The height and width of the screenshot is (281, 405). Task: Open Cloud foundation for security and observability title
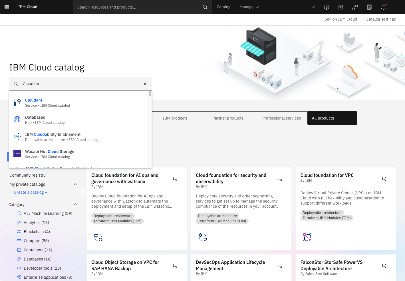click(x=231, y=178)
